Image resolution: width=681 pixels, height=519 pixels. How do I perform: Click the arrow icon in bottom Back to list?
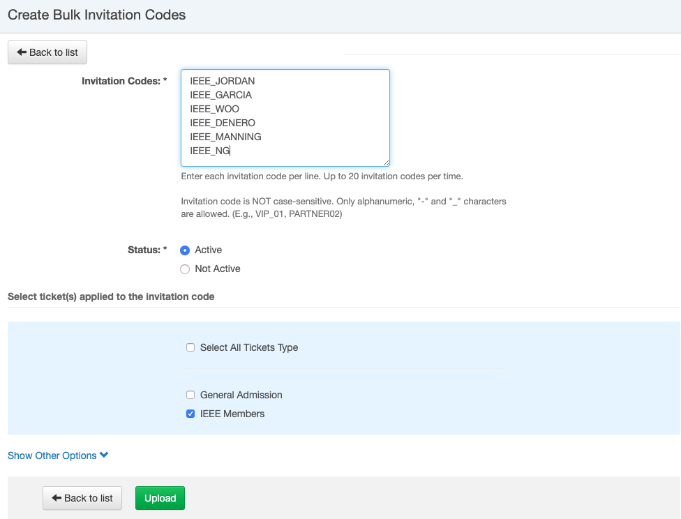tap(57, 497)
